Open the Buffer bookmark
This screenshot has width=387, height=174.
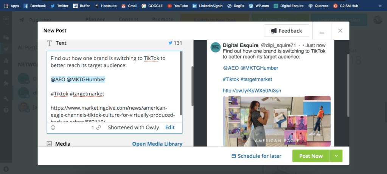(x=82, y=6)
